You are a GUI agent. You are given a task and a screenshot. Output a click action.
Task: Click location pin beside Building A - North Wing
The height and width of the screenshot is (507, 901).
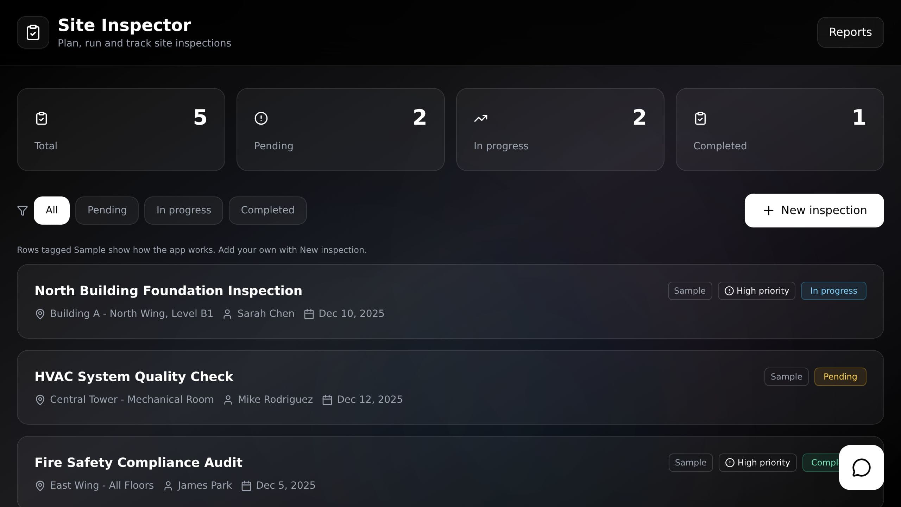[x=40, y=314]
